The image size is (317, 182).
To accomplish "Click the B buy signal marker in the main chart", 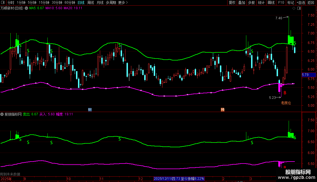I will tap(285, 93).
